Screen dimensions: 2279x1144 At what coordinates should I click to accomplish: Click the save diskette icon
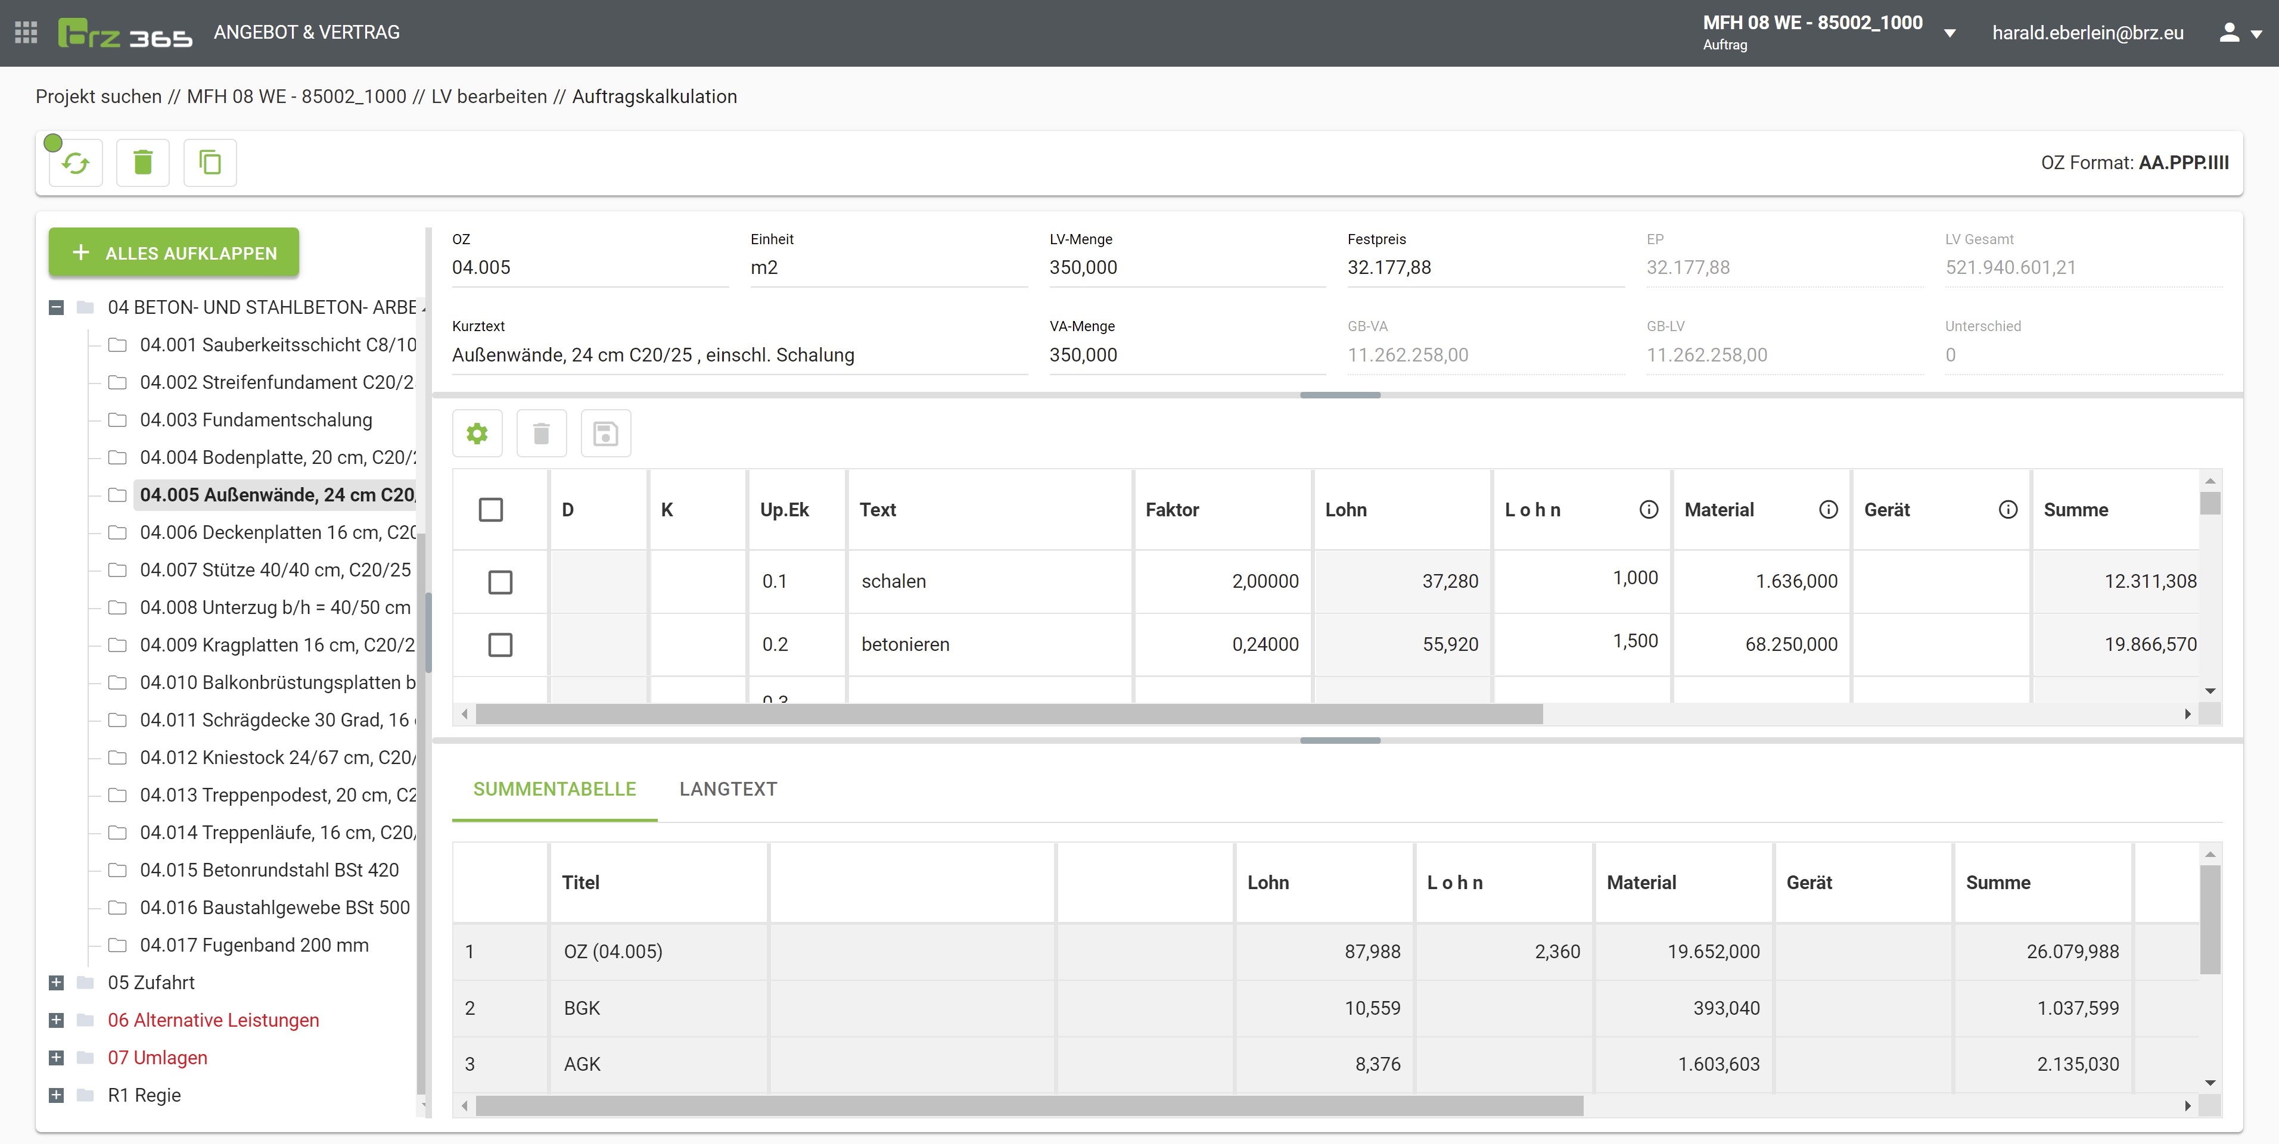[x=605, y=433]
